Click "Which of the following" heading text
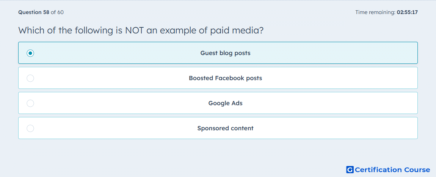The height and width of the screenshot is (177, 436). tap(65, 30)
